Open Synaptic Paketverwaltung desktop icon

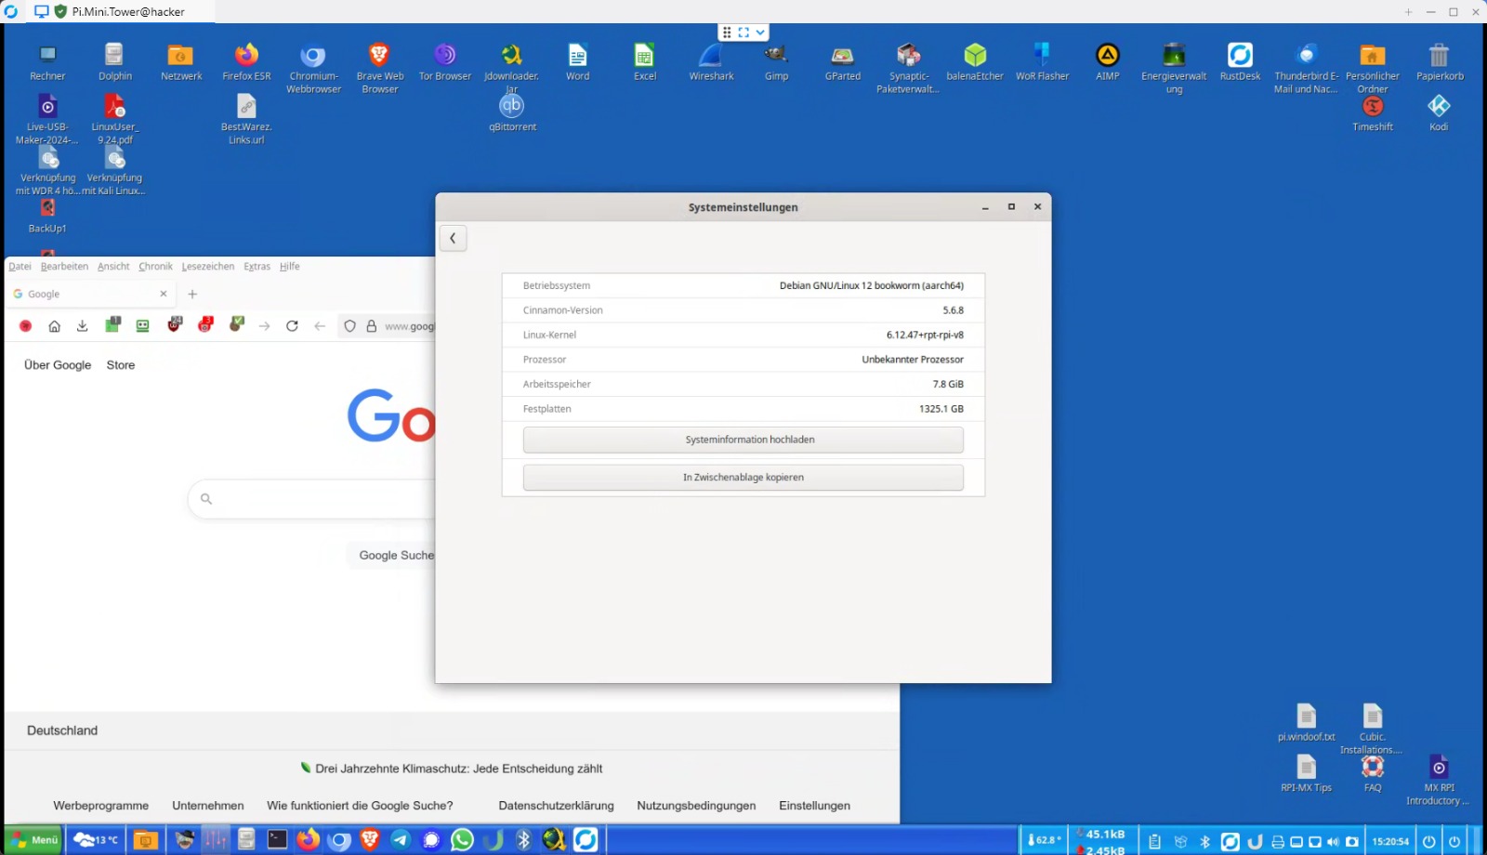pyautogui.click(x=908, y=68)
